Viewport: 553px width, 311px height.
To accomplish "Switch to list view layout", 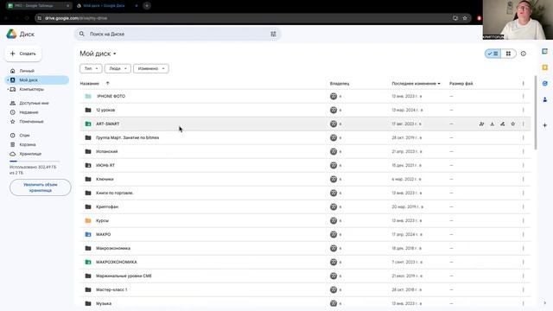I will click(493, 54).
